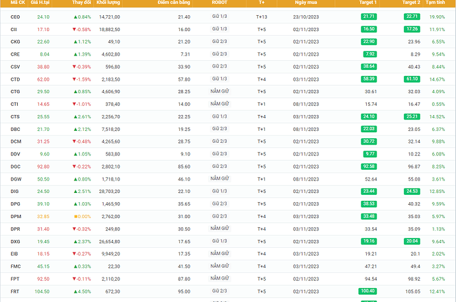Click the 28,703,20 volume for DIG
456x302 pixels.
click(109, 191)
